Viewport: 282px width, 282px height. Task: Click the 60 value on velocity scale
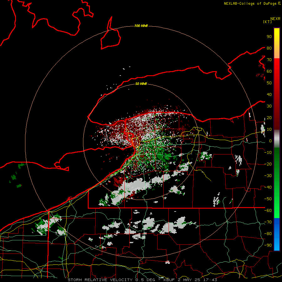point(269,71)
